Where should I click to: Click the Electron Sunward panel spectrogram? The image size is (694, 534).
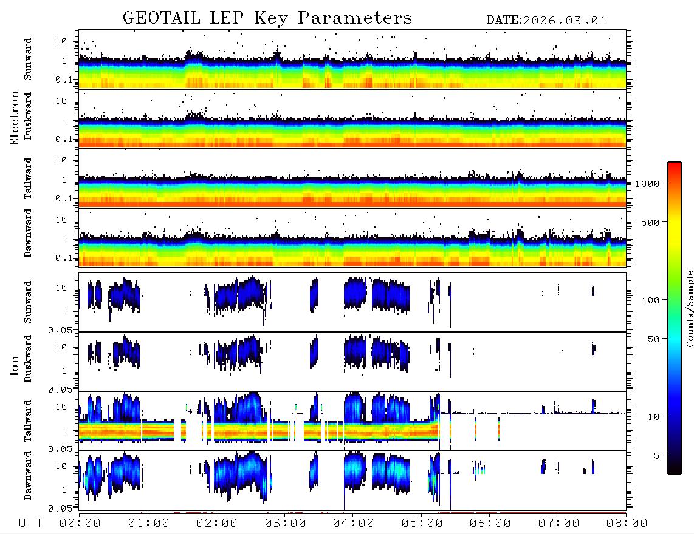pyautogui.click(x=352, y=59)
